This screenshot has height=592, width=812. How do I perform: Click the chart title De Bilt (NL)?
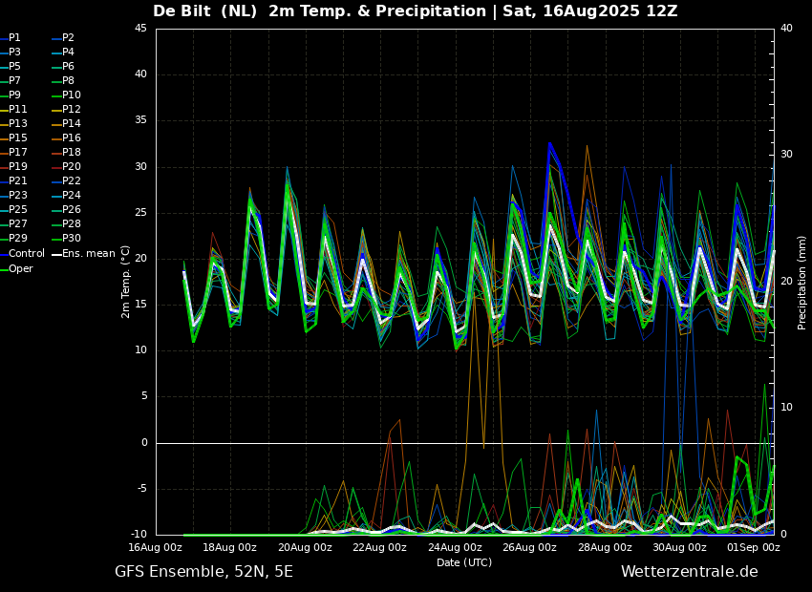pos(205,11)
